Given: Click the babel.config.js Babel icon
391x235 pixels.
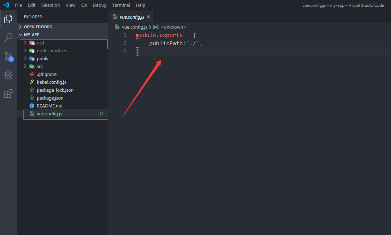Looking at the screenshot, I should pos(32,82).
